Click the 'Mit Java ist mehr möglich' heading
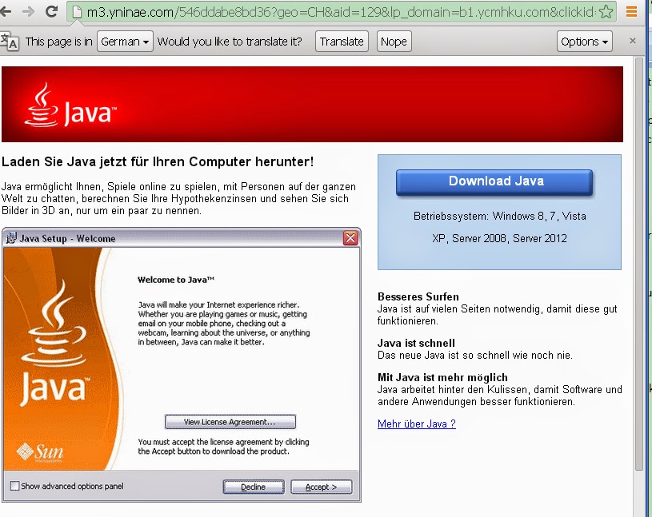This screenshot has width=652, height=517. [x=442, y=377]
